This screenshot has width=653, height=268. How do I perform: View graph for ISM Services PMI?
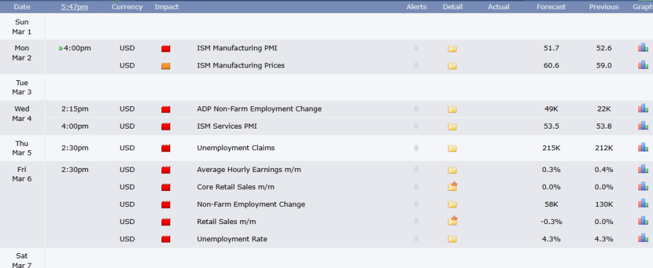click(x=643, y=126)
